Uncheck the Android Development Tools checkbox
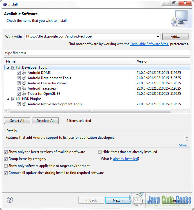This screenshot has width=194, height=210. [19, 78]
